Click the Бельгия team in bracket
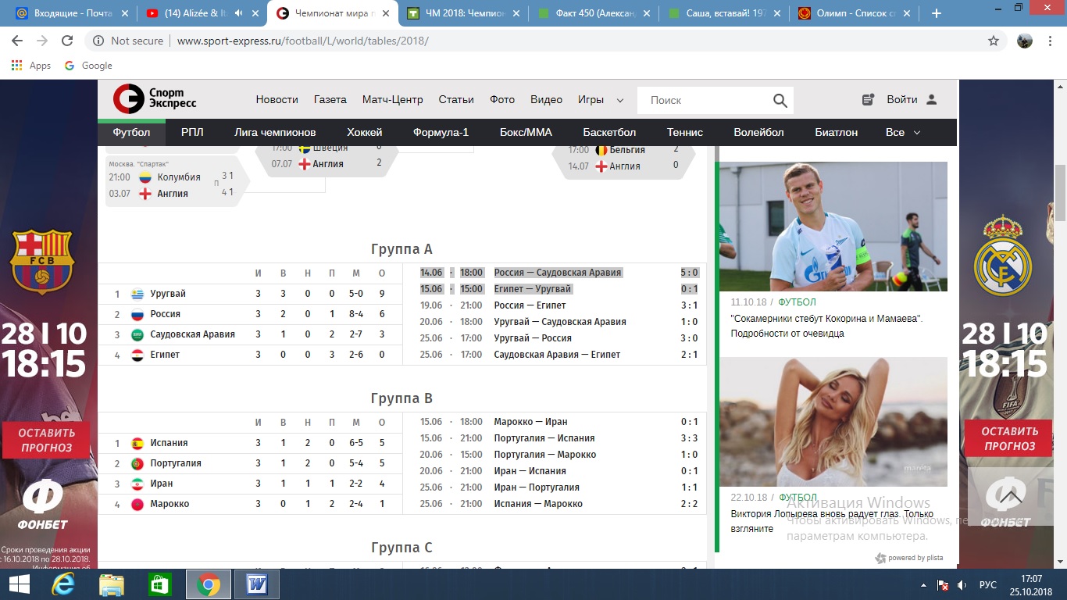 [627, 149]
